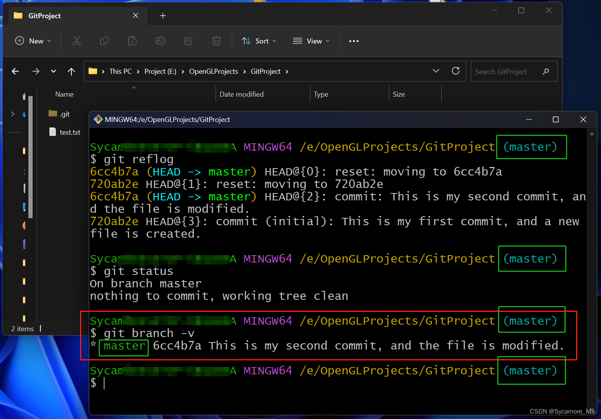The image size is (601, 419).
Task: Open the See more ellipsis menu
Action: pos(354,41)
